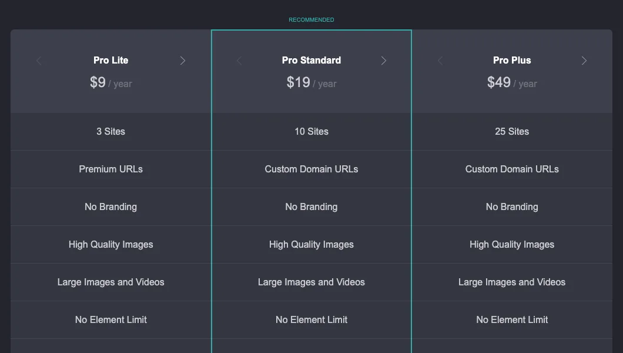Click 'Premium URLs' in Pro Lite column

coord(111,169)
